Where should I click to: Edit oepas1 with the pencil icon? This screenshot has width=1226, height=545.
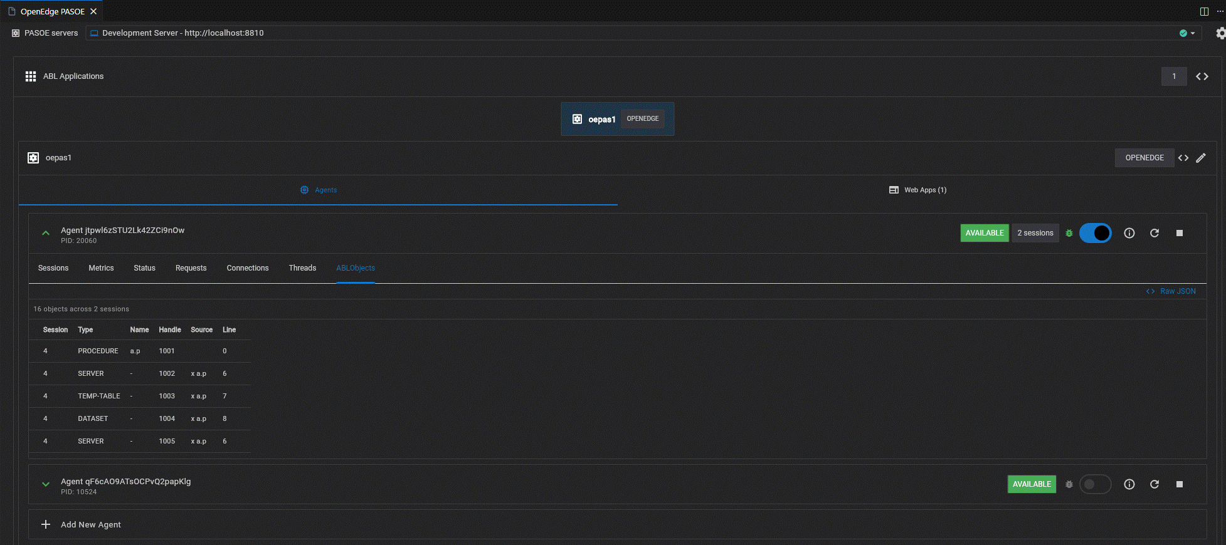click(x=1201, y=158)
